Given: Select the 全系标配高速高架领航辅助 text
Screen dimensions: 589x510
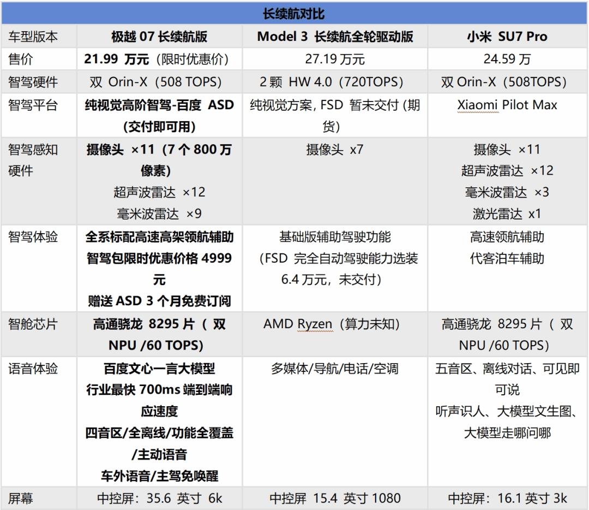Looking at the screenshot, I should (x=159, y=237).
